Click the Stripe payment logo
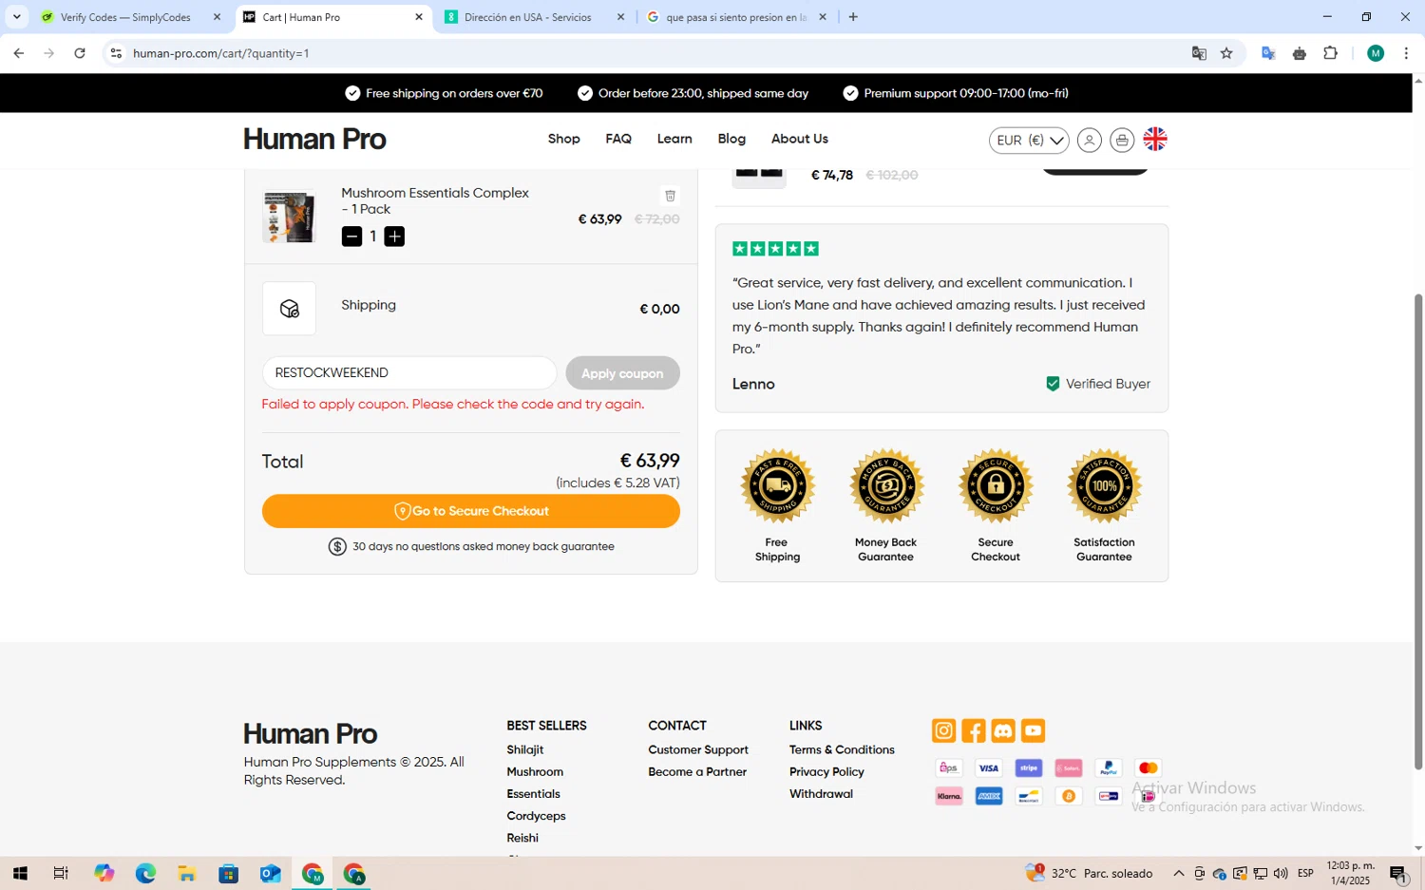This screenshot has height=890, width=1425. 1029,768
